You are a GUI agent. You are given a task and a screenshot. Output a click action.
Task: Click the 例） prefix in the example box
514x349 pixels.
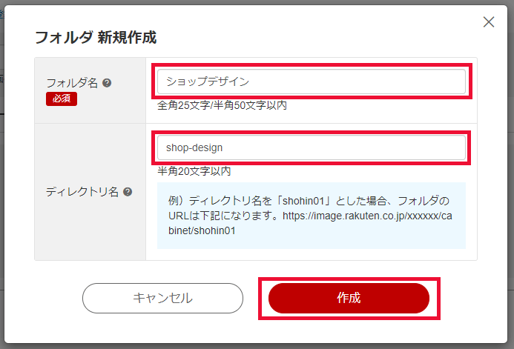tap(177, 201)
